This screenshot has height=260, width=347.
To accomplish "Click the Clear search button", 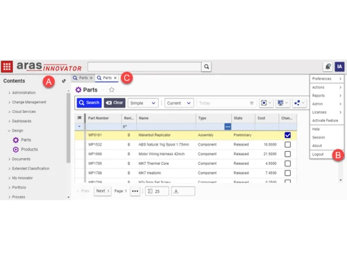I will click(x=115, y=103).
